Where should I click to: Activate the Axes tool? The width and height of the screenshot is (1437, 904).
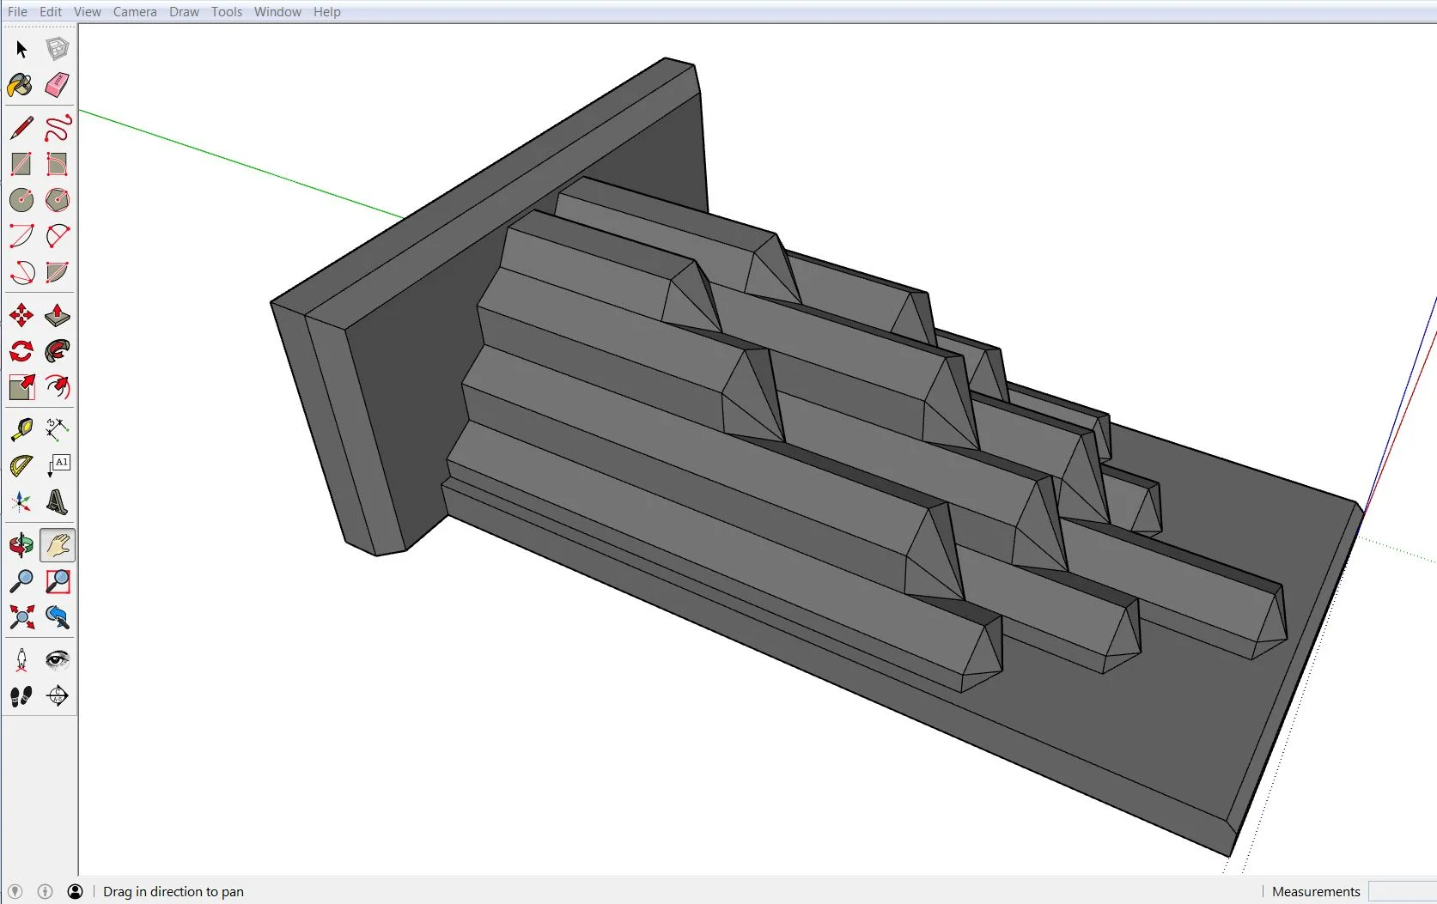click(x=21, y=501)
